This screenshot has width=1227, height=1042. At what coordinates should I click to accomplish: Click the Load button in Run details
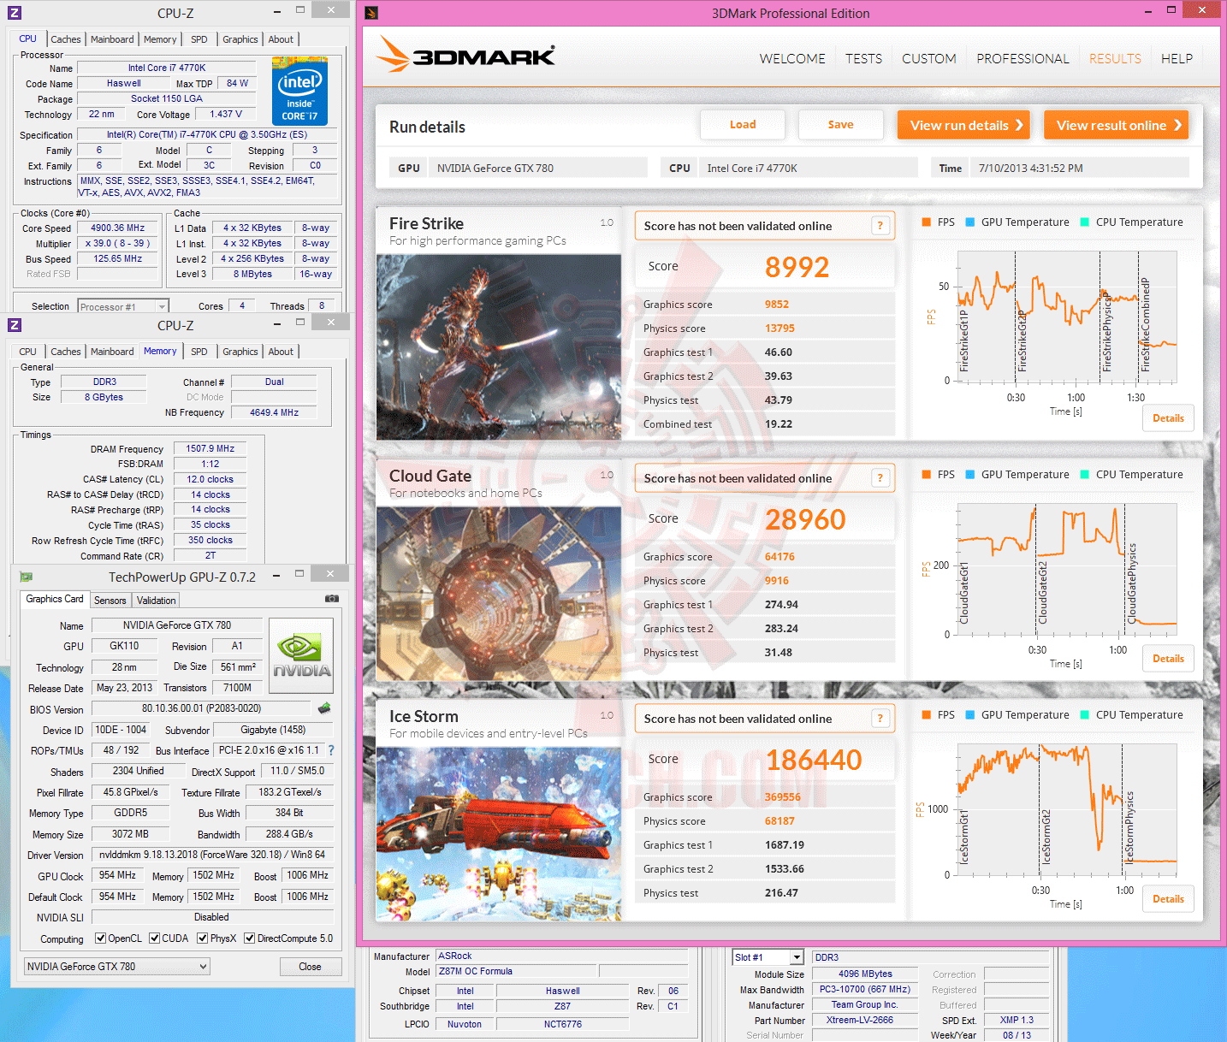pos(743,125)
